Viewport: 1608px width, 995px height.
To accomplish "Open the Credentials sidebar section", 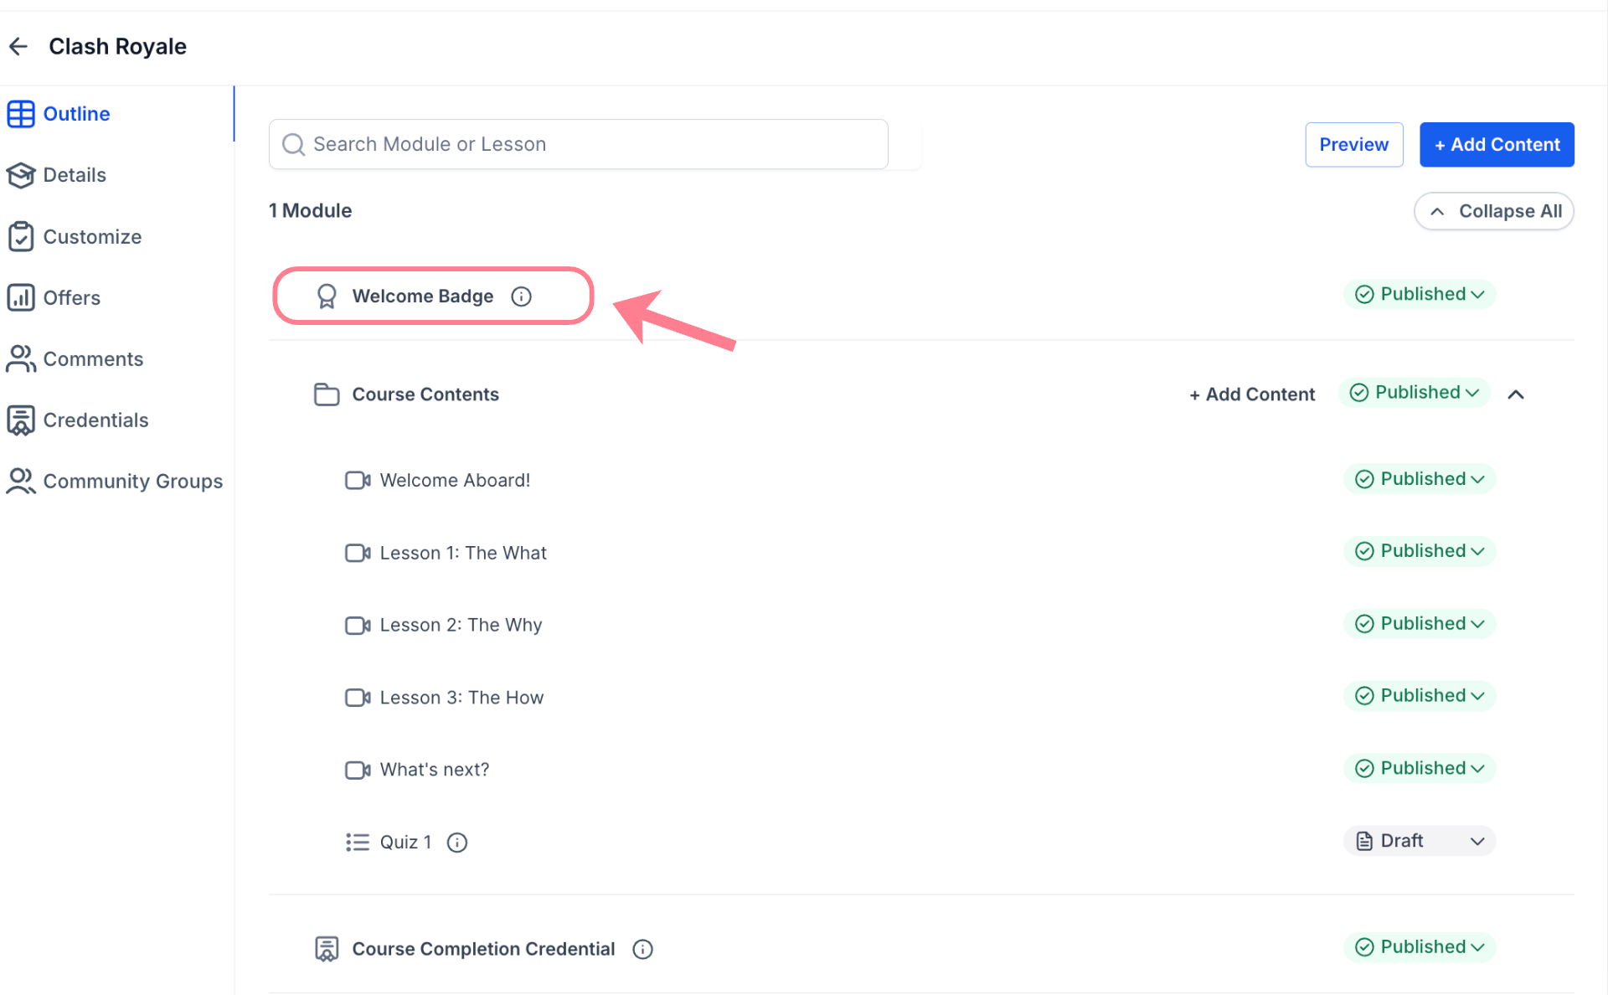I will (95, 420).
